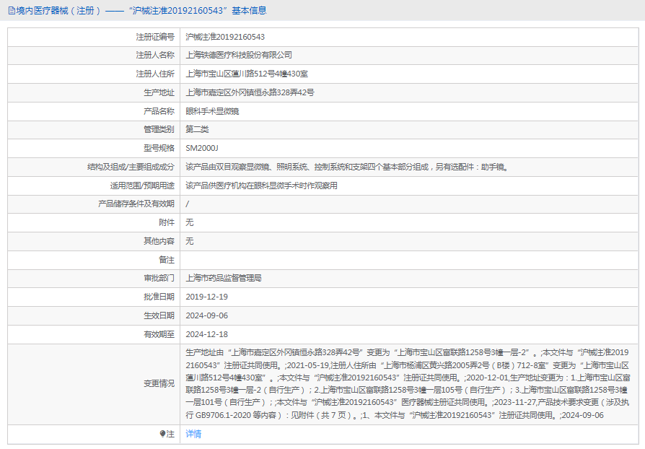
Task: Select expiry date 2024-12-18
Action: [206, 335]
